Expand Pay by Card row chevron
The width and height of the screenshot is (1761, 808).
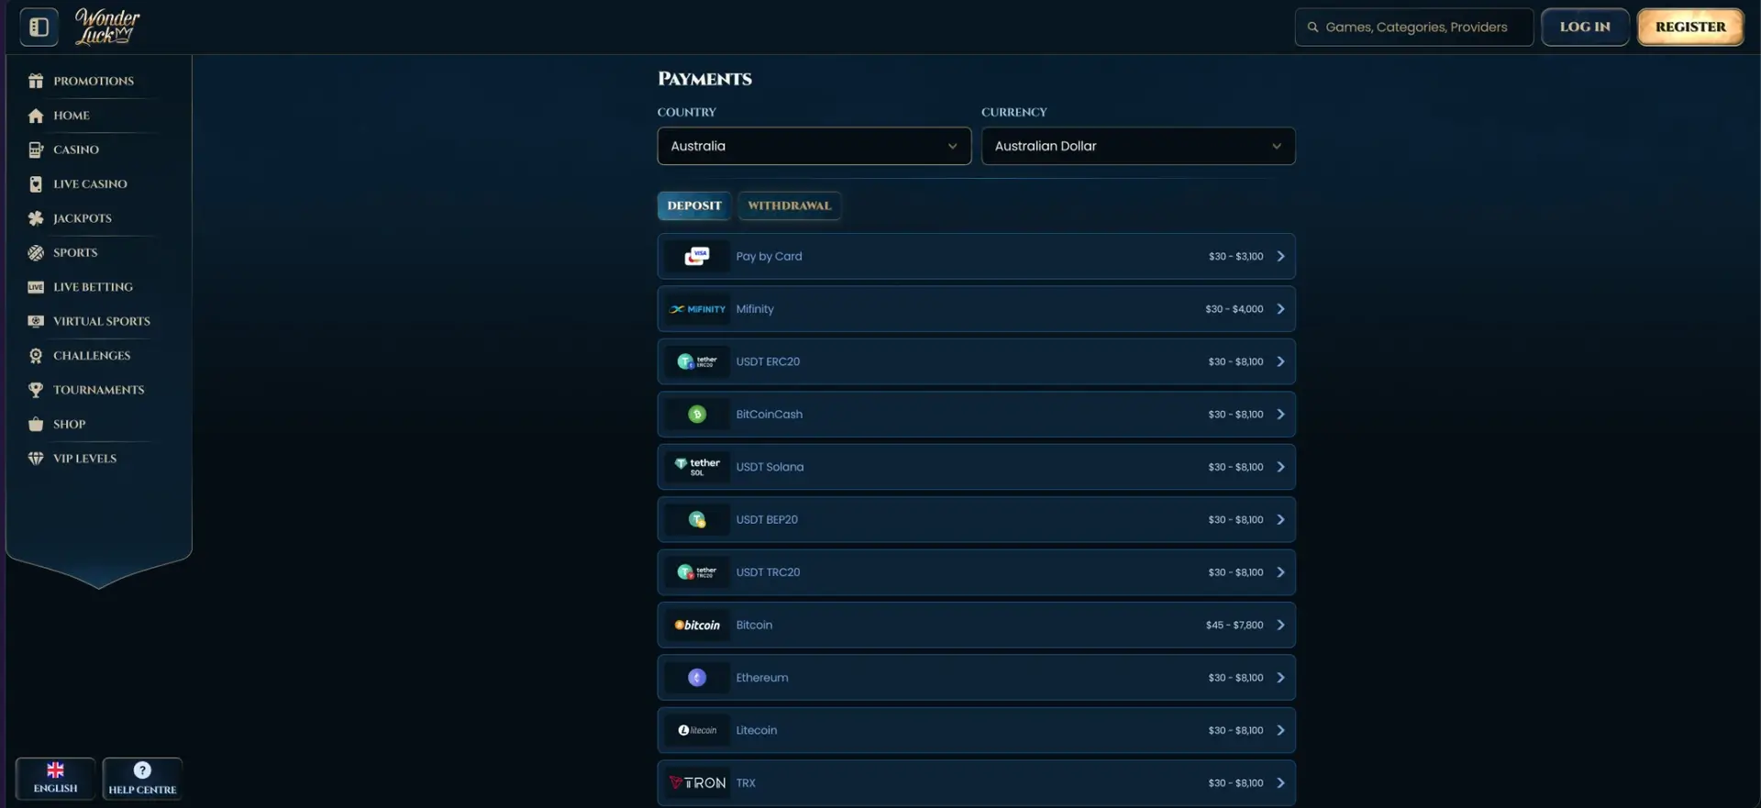tap(1280, 257)
